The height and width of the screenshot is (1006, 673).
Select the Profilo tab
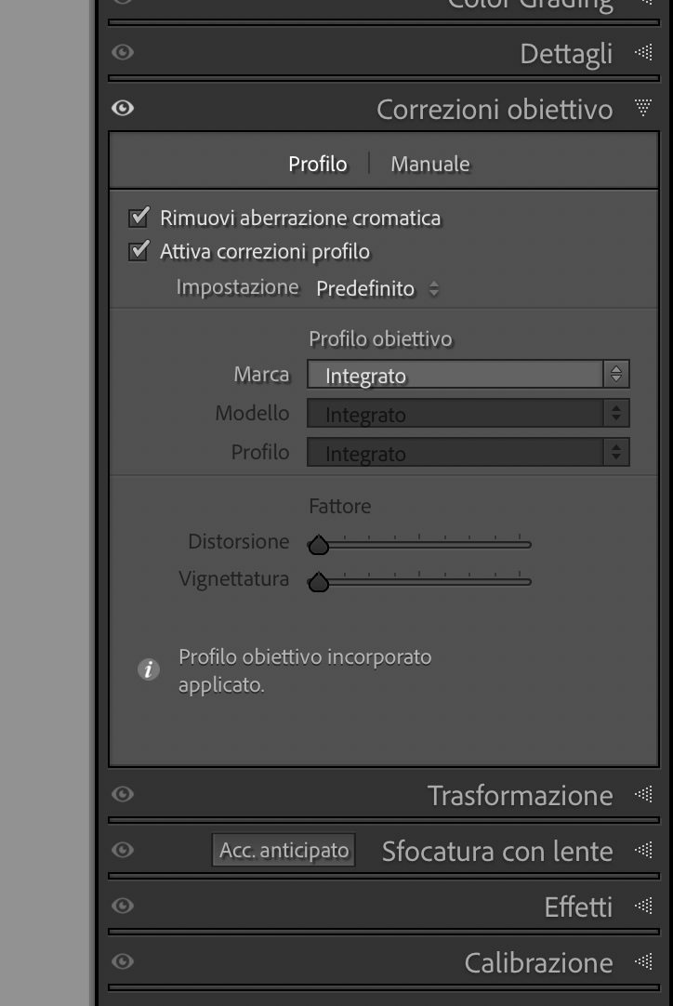318,163
